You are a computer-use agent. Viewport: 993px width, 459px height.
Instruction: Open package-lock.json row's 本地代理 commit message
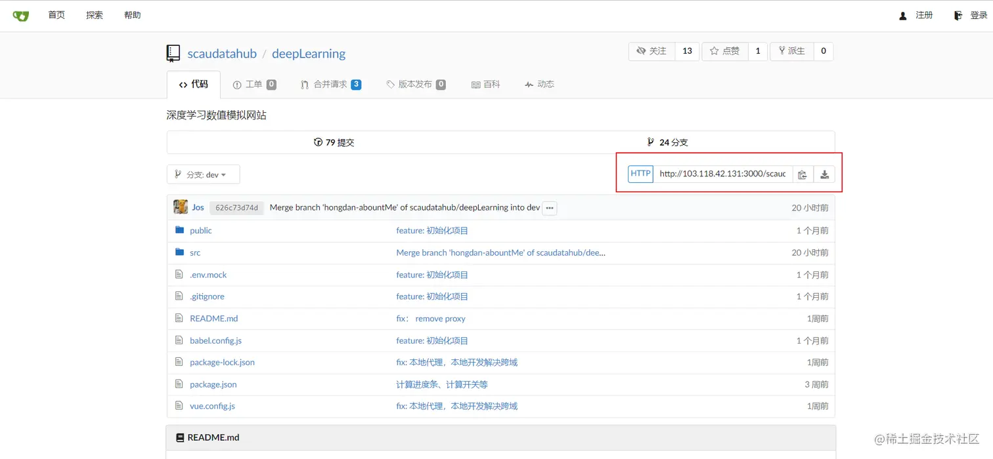(x=457, y=362)
